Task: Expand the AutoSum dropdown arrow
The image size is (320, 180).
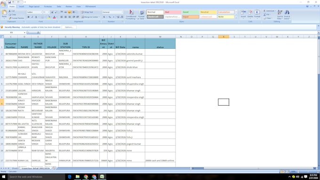Action: [x=275, y=11]
